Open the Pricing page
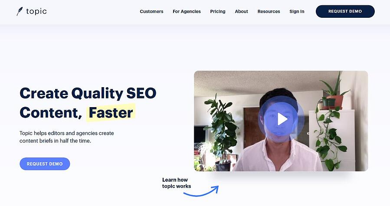 [218, 11]
